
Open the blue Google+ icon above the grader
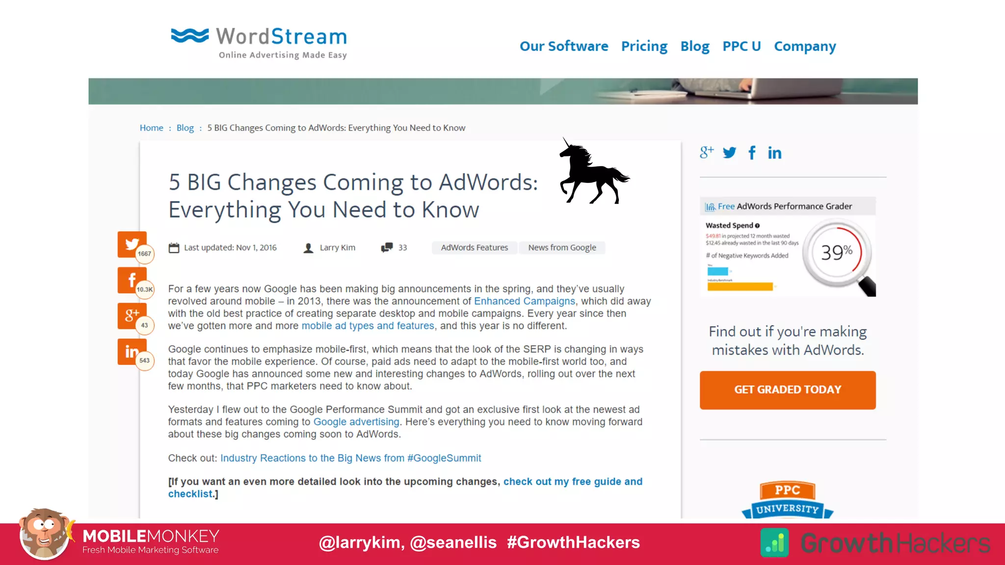(707, 153)
